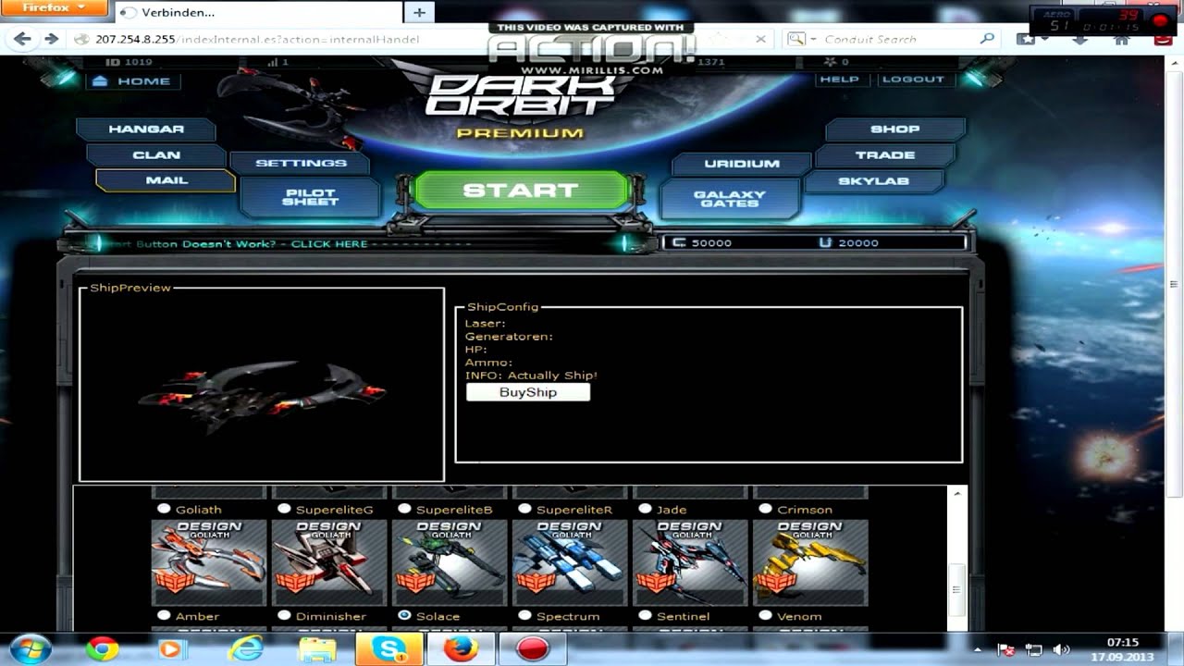Click the volume speaker tray icon

[x=1061, y=649]
